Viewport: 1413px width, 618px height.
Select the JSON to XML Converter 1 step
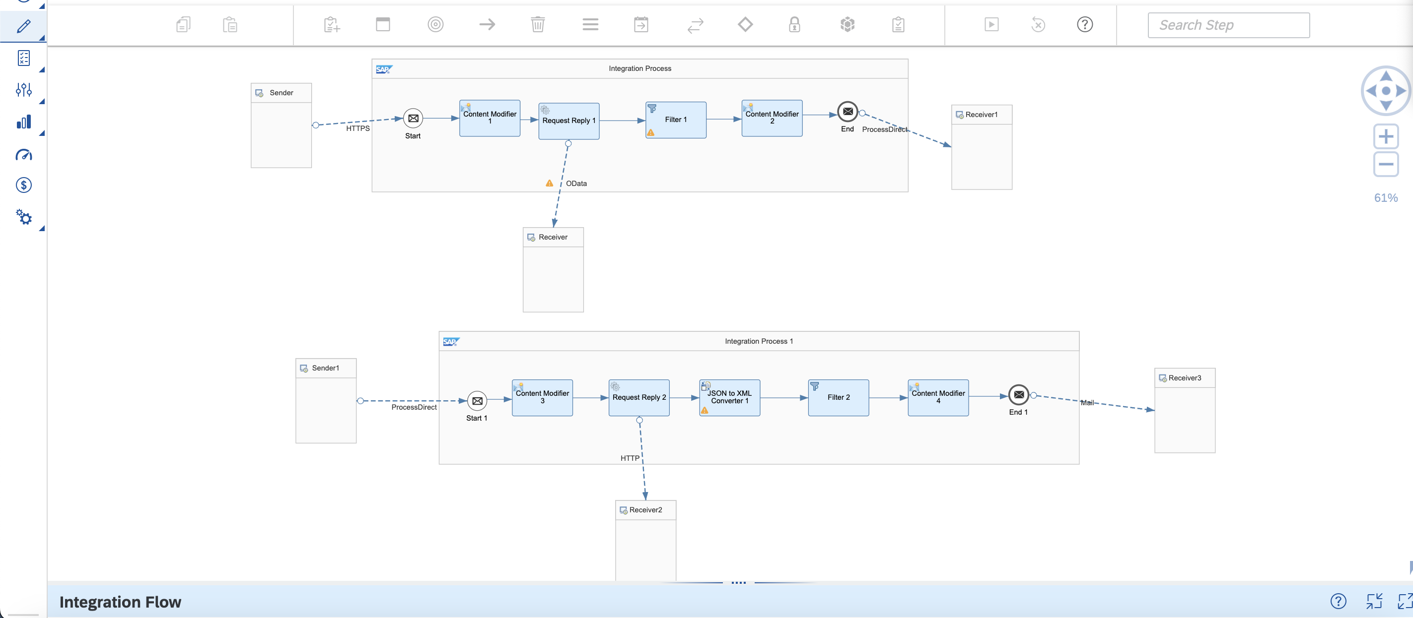click(x=729, y=398)
